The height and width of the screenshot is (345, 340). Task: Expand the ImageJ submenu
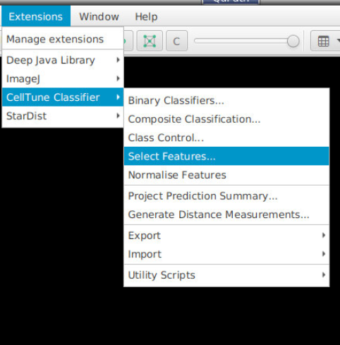point(63,79)
